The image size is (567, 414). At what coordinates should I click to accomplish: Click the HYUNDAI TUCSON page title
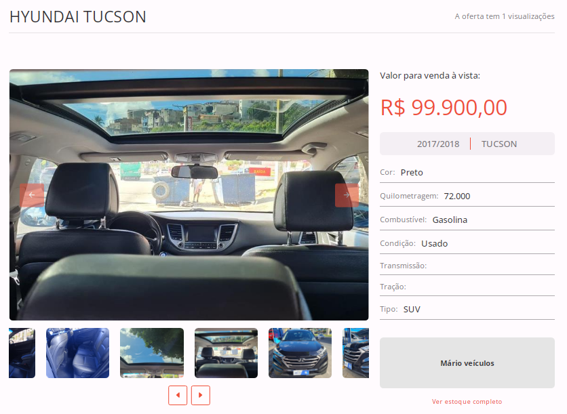pyautogui.click(x=78, y=17)
